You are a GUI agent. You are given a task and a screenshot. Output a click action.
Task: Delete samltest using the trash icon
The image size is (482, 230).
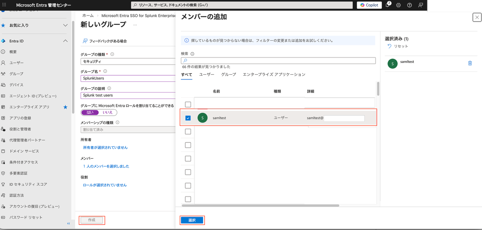point(470,63)
